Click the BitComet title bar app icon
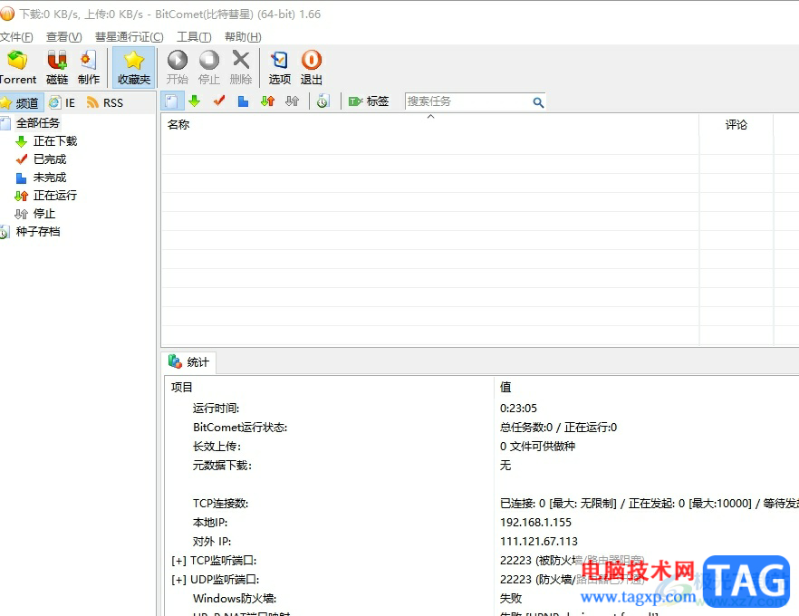 [7, 14]
